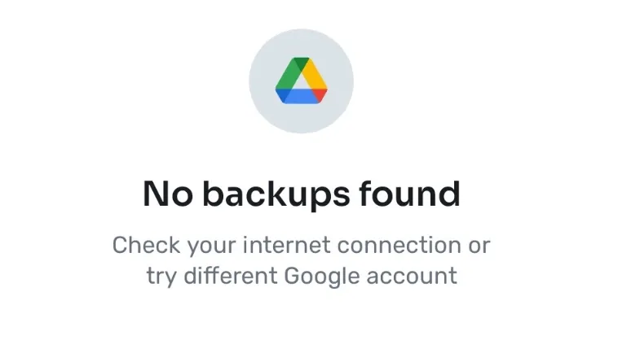Click the grey circle behind Drive logo
Screen dimensions: 618x340
pyautogui.click(x=301, y=81)
